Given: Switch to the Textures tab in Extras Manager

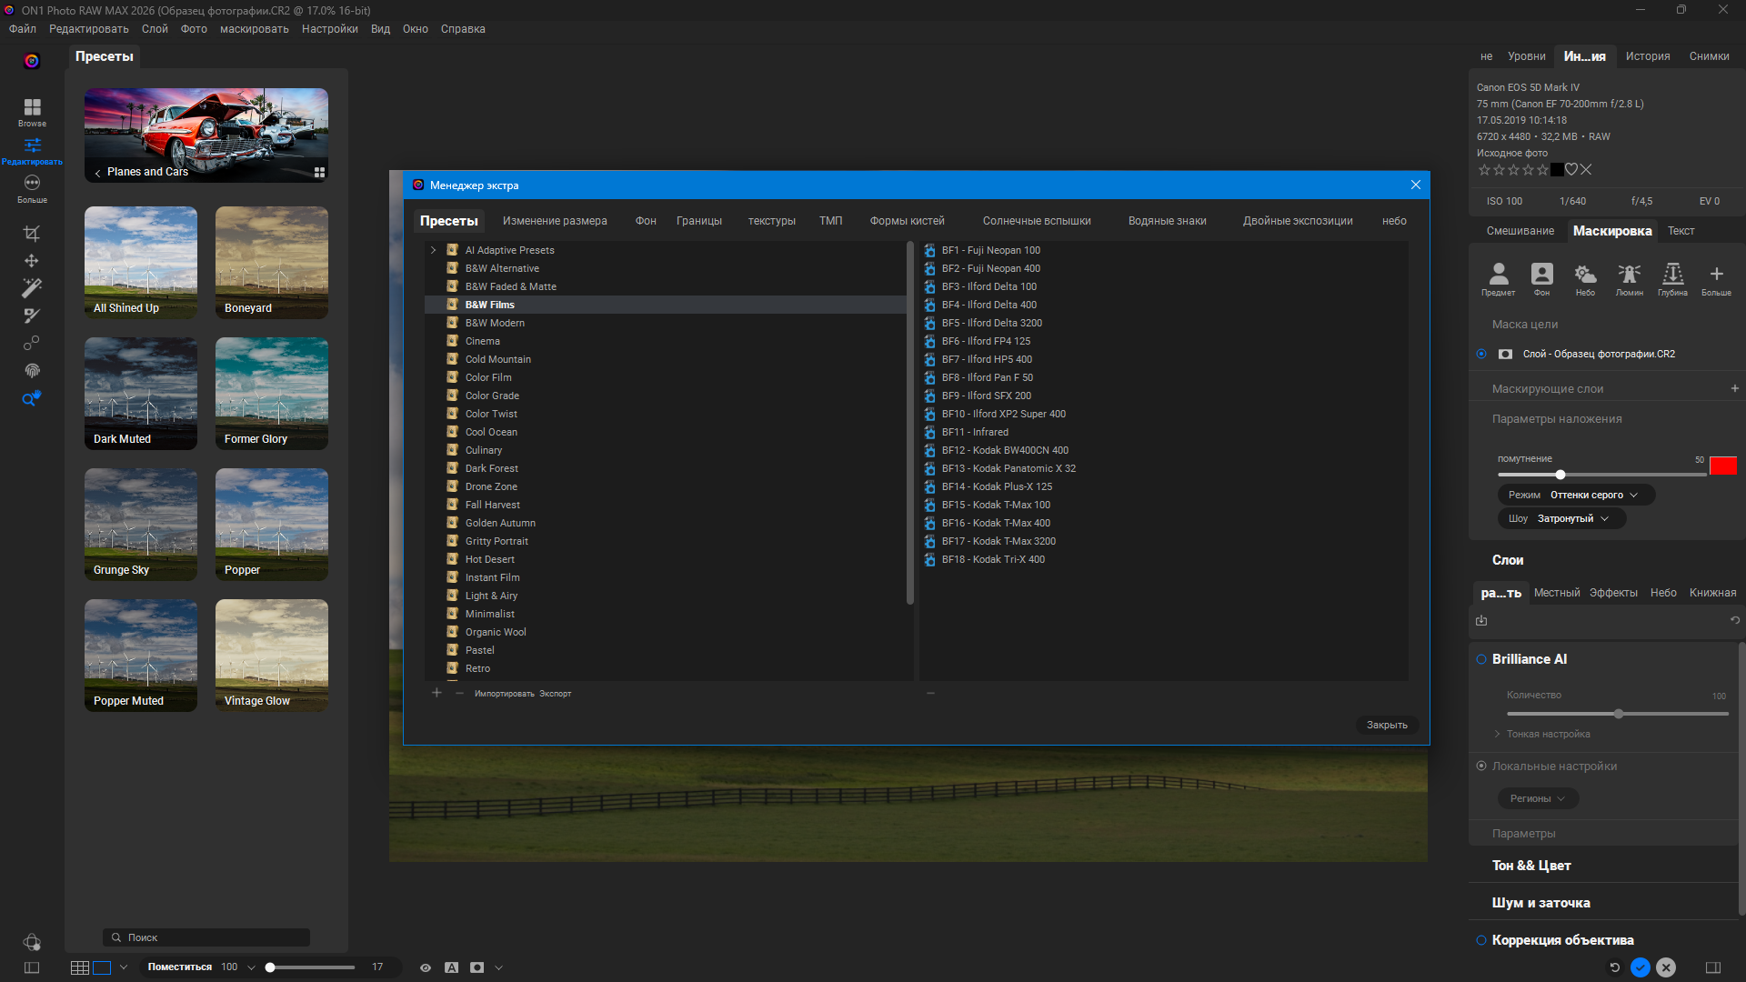Looking at the screenshot, I should 771,221.
